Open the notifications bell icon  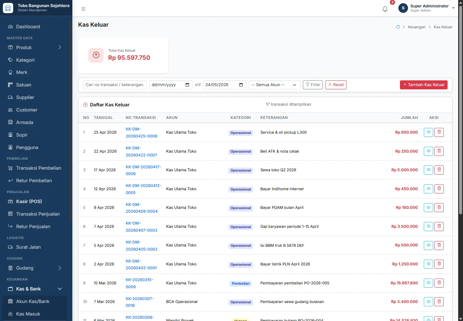[385, 9]
